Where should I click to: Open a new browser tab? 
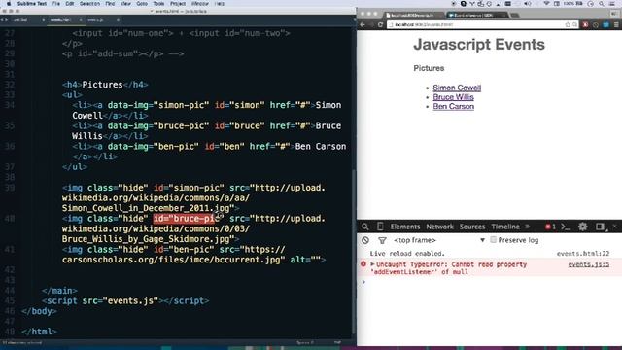tap(515, 16)
